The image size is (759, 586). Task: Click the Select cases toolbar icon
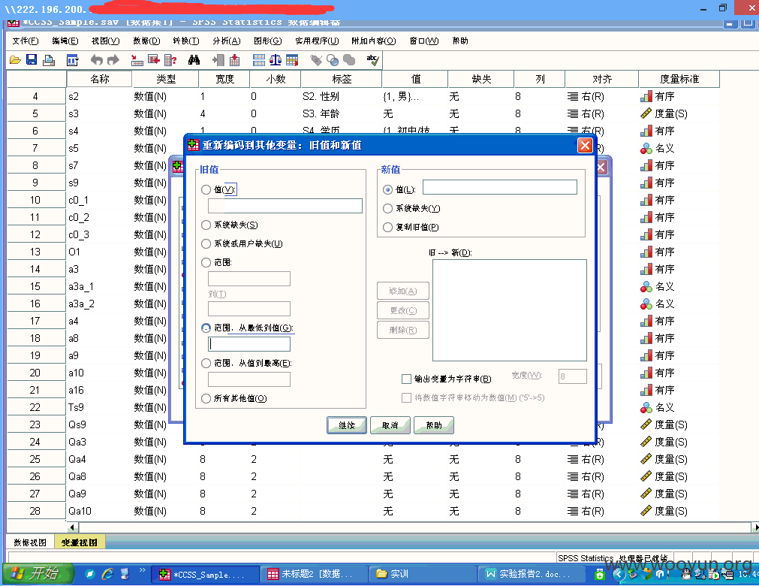292,60
